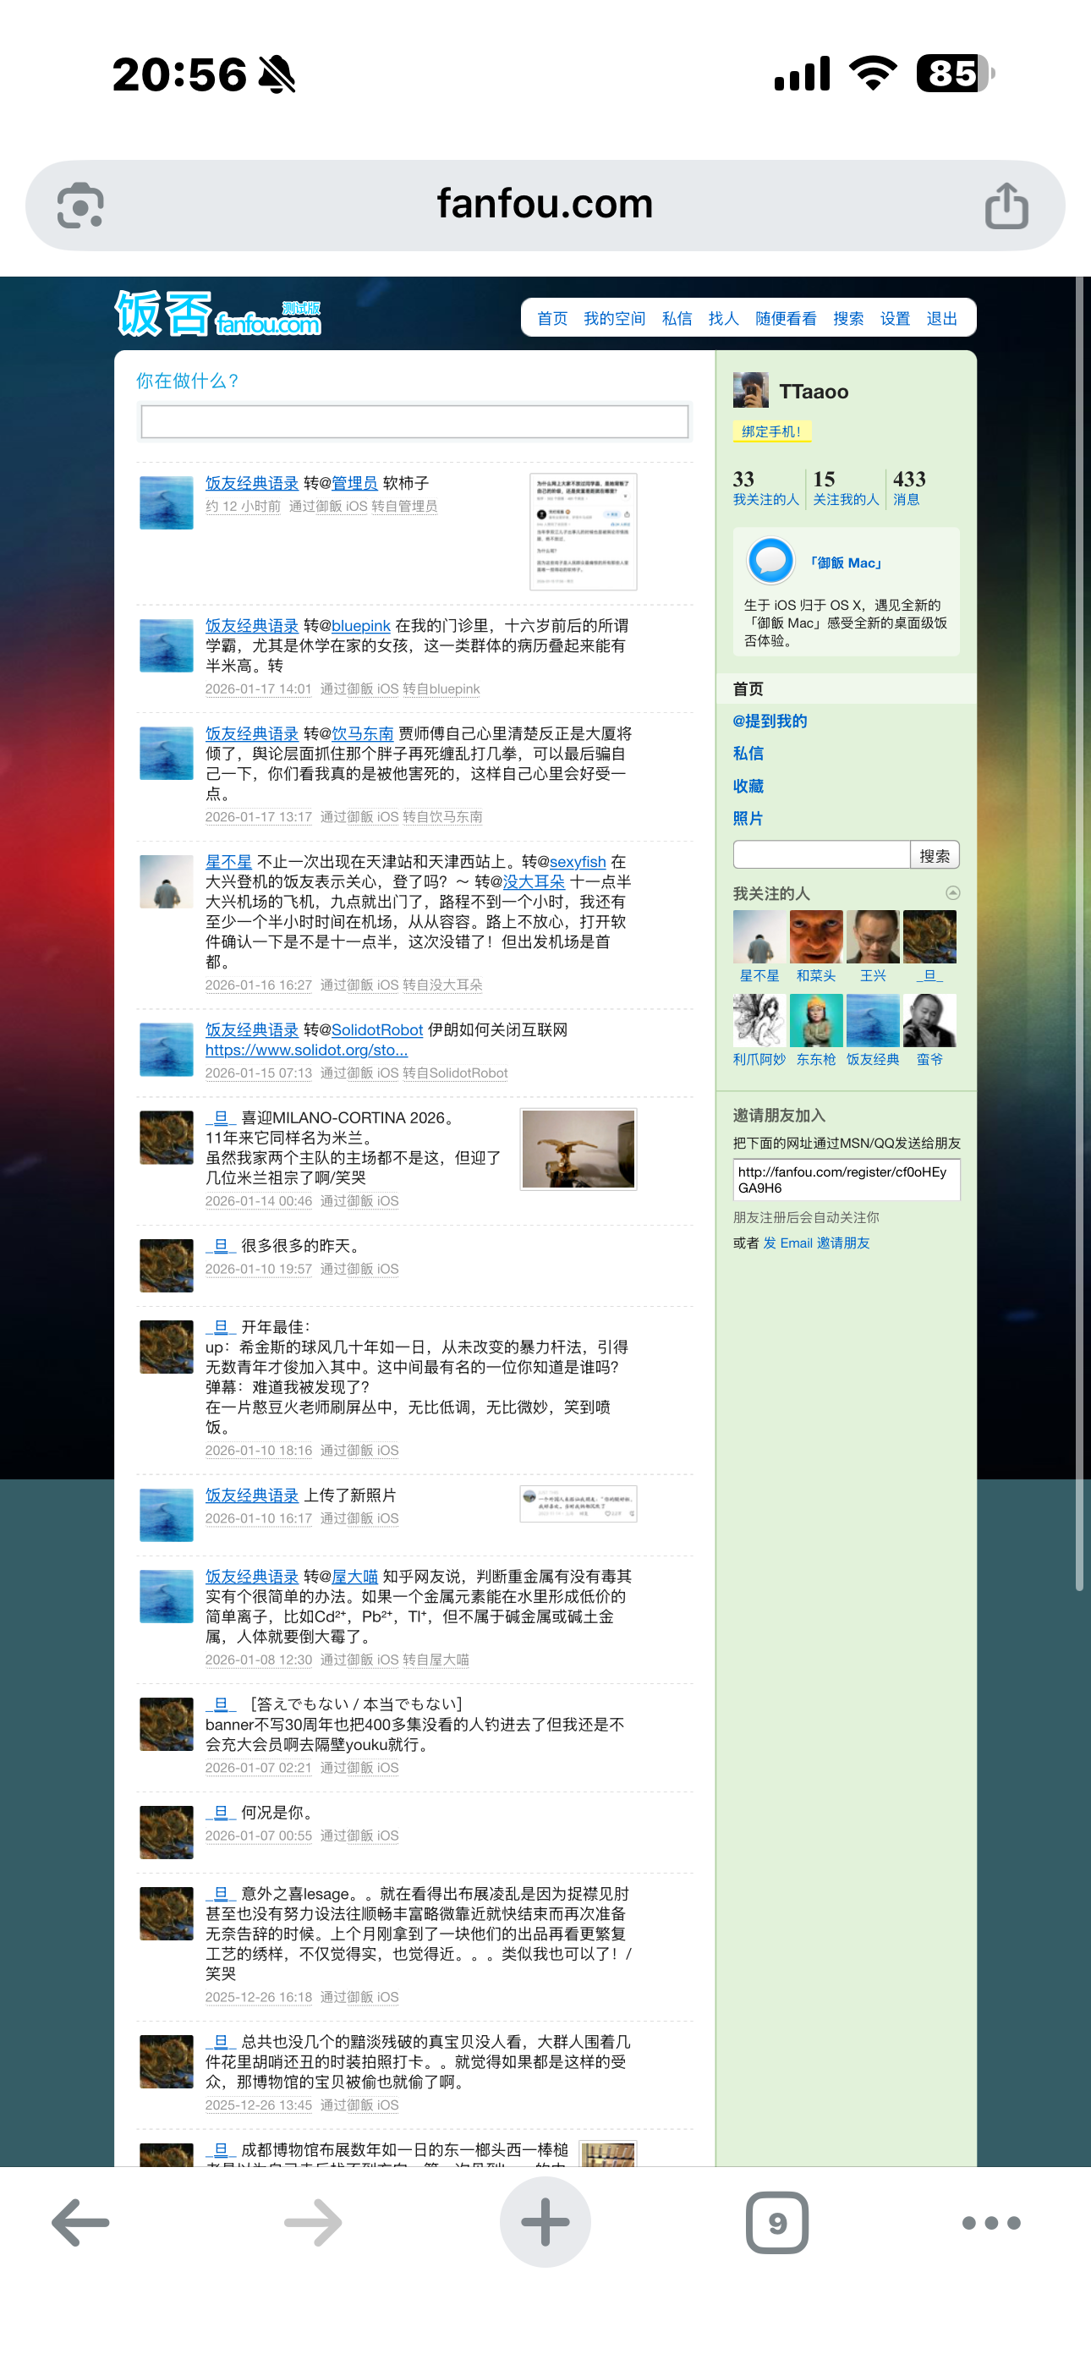Open the tab switcher showing 9 tabs

click(777, 2223)
